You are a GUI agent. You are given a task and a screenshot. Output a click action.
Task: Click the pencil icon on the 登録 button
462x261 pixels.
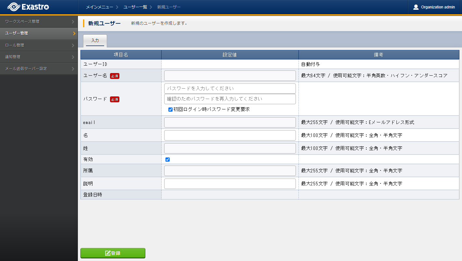point(108,253)
